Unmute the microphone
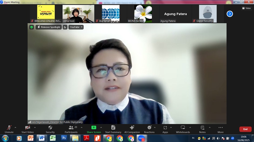Image resolution: width=254 pixels, height=142 pixels. pos(9,128)
